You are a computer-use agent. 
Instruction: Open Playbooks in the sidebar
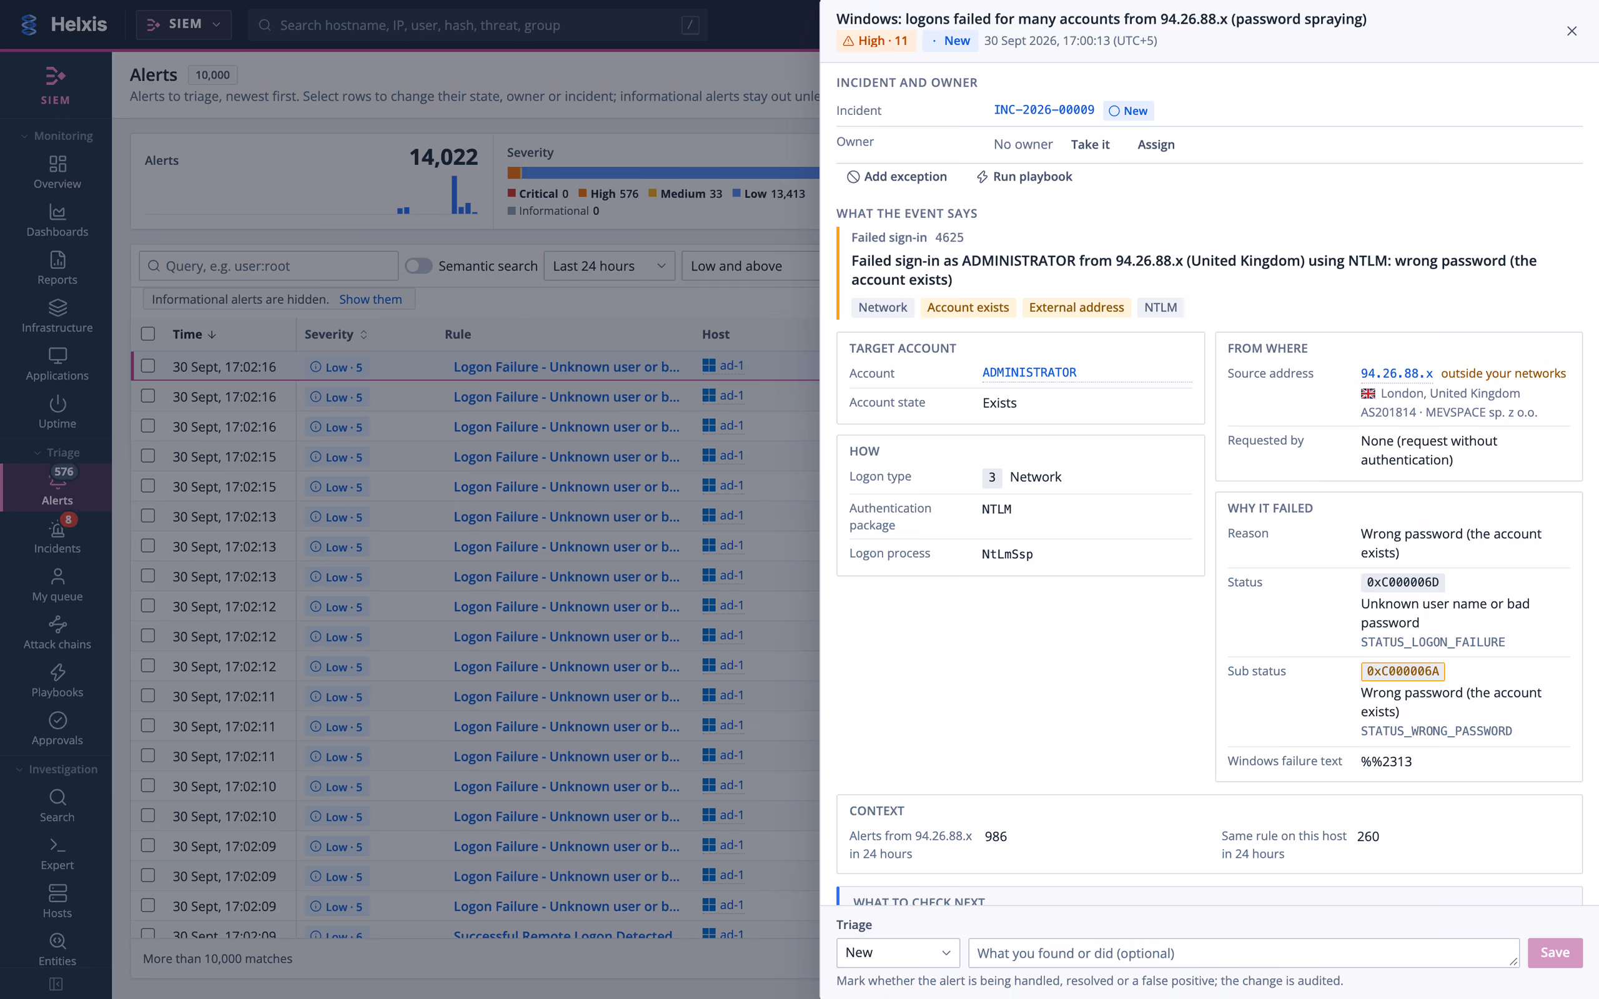tap(57, 681)
